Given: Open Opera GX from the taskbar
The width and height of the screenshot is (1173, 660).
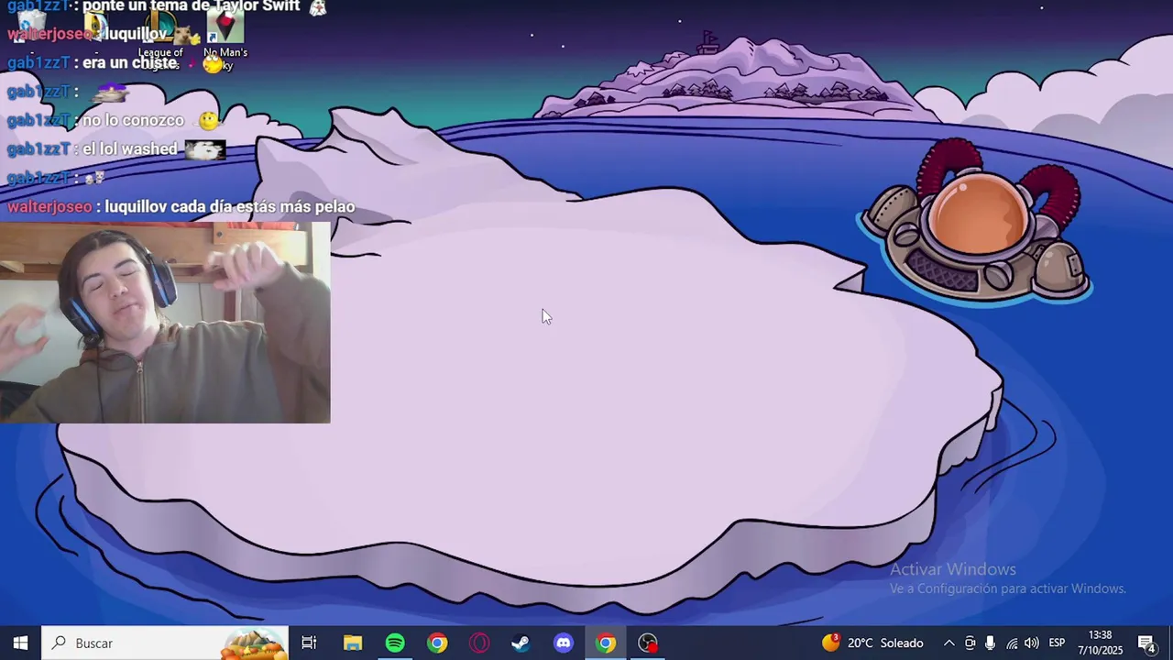Looking at the screenshot, I should point(479,643).
